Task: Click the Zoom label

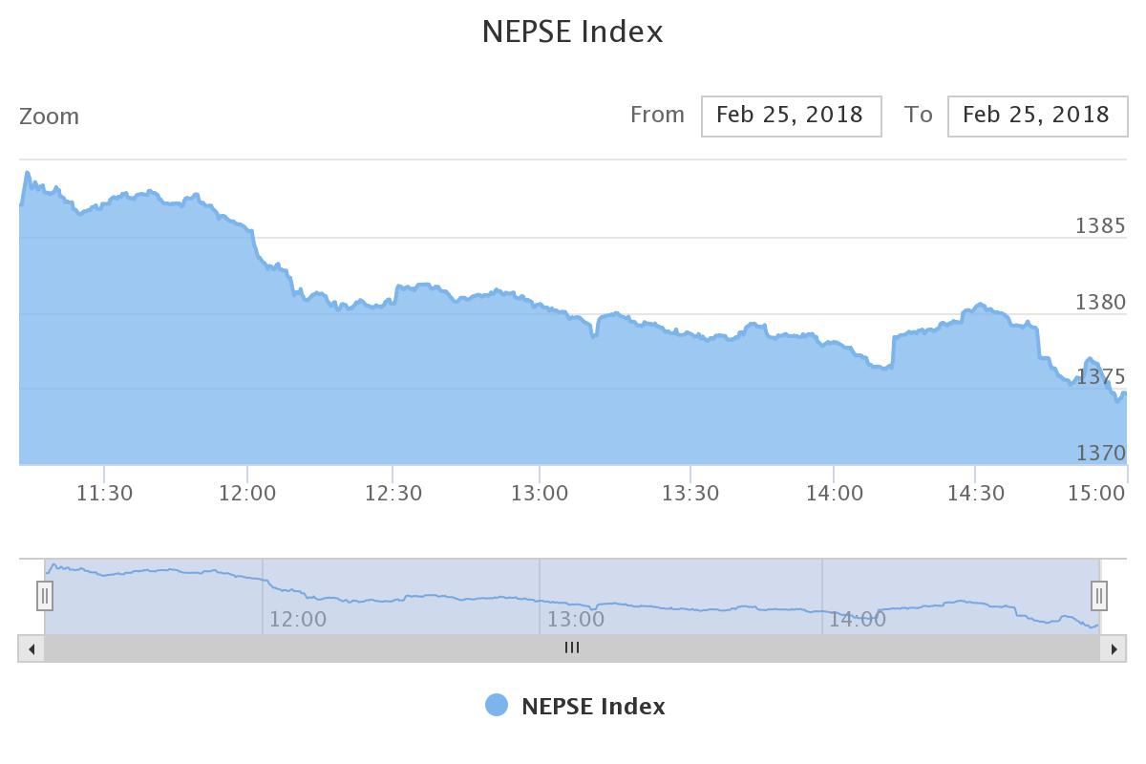Action: (x=50, y=117)
